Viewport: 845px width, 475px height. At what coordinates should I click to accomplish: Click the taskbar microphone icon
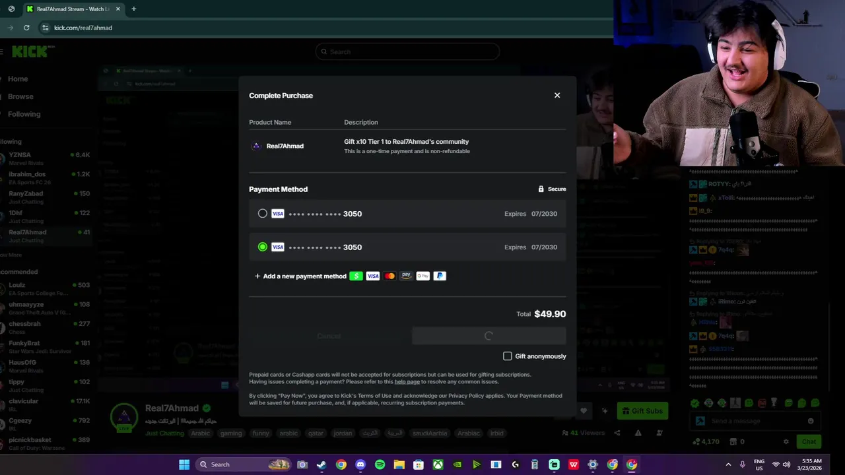pos(743,464)
